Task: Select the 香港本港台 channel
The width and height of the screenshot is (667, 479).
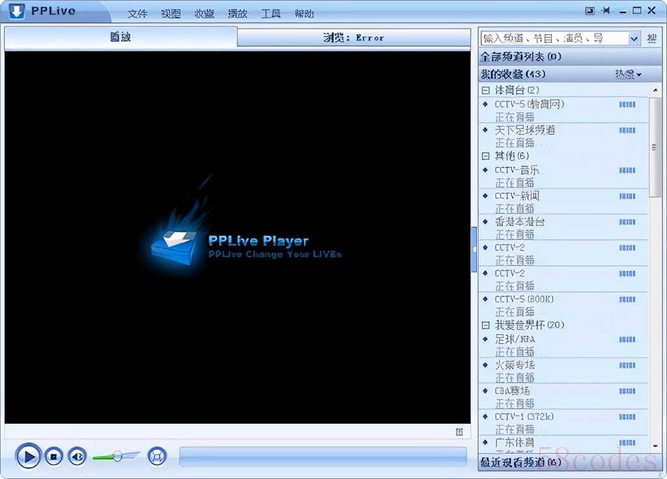Action: pyautogui.click(x=563, y=228)
